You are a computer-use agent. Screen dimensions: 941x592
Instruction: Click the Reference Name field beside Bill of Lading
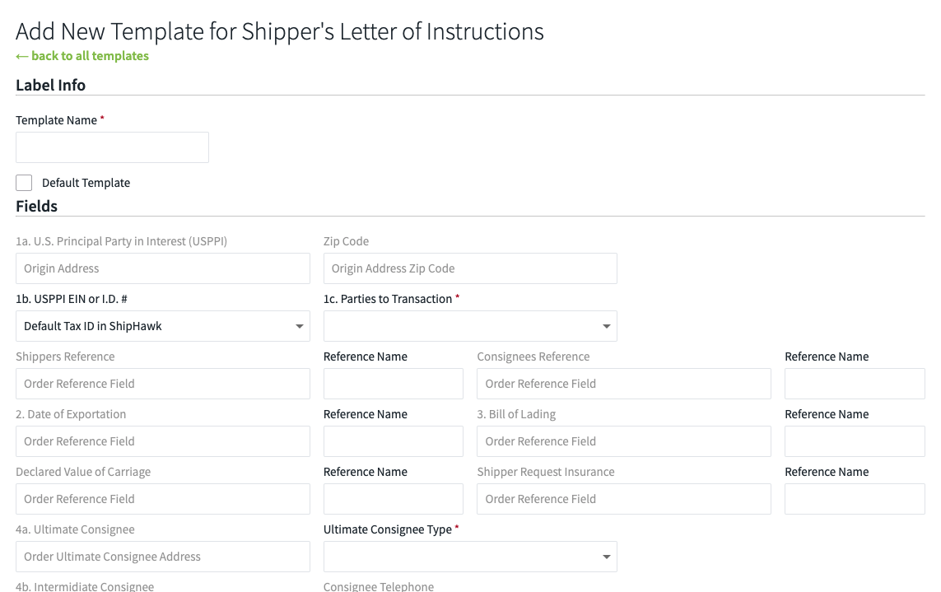pyautogui.click(x=854, y=441)
